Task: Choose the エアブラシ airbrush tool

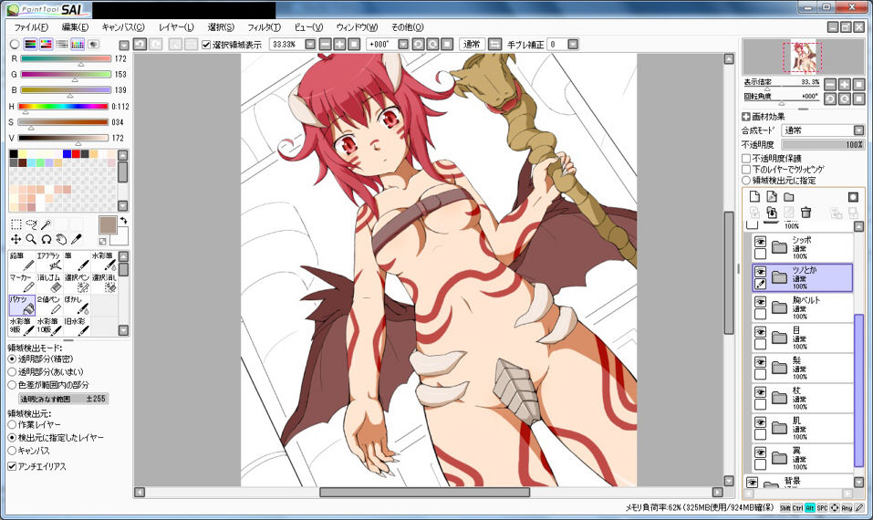Action: (x=49, y=261)
